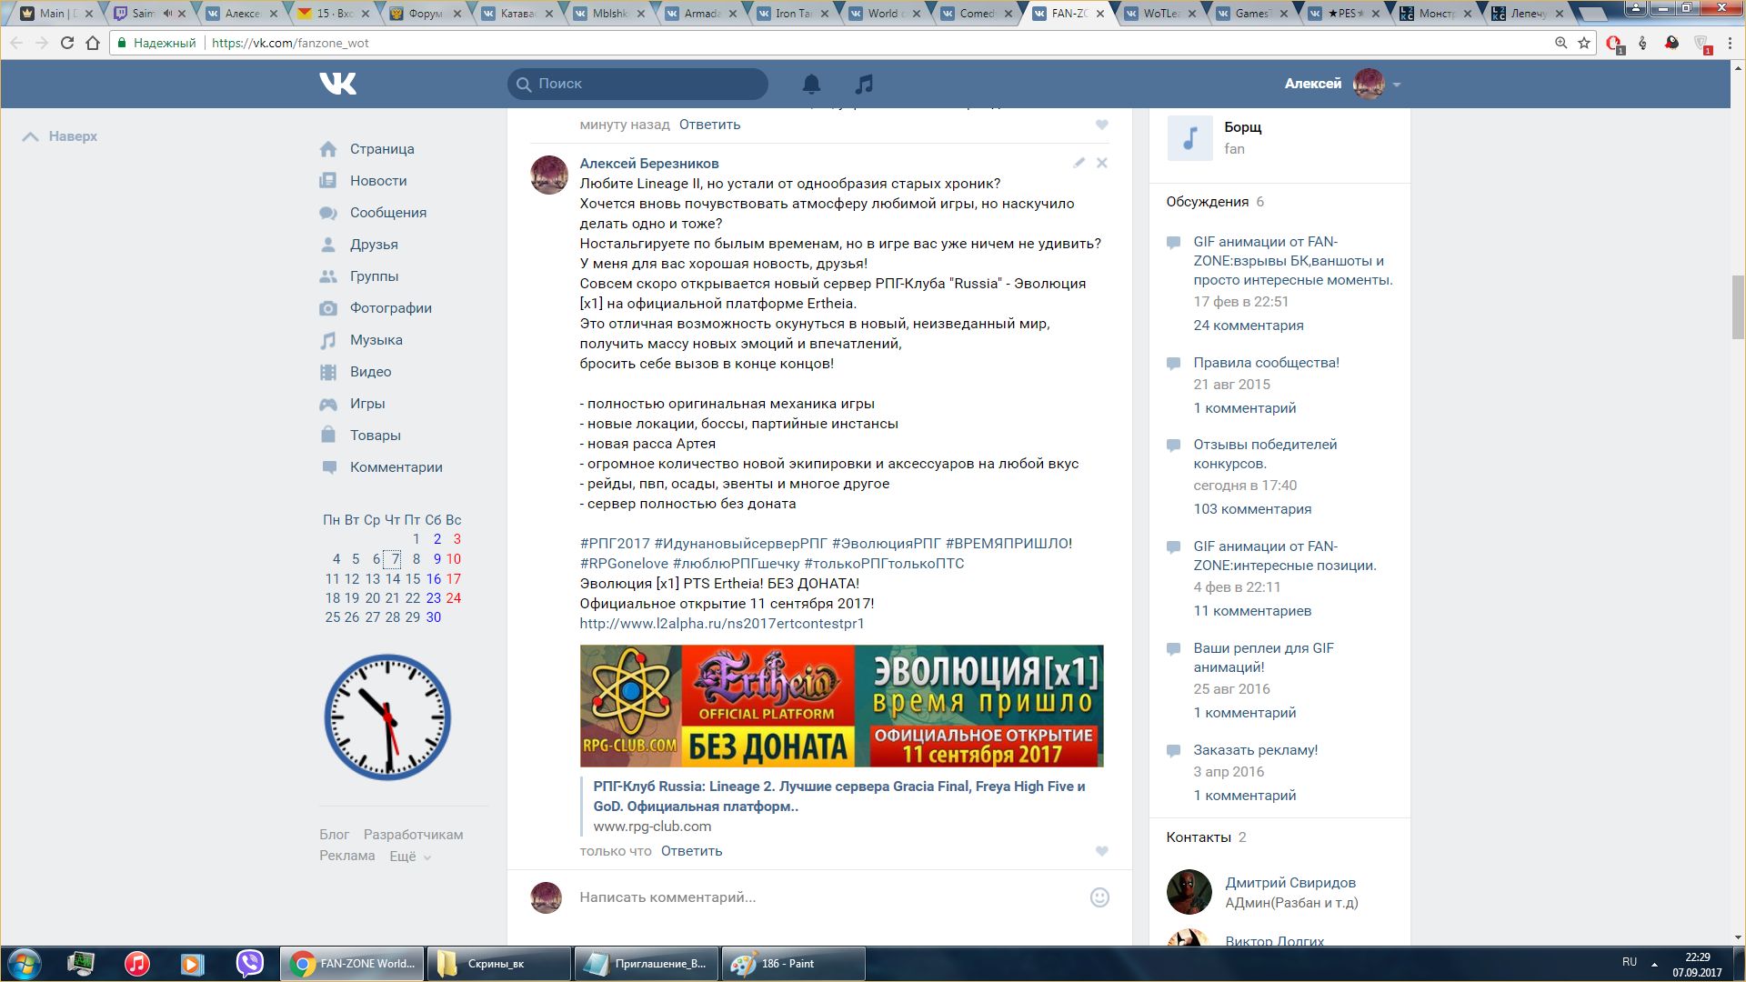Open music note icon in VK header
The height and width of the screenshot is (982, 1746).
864,84
